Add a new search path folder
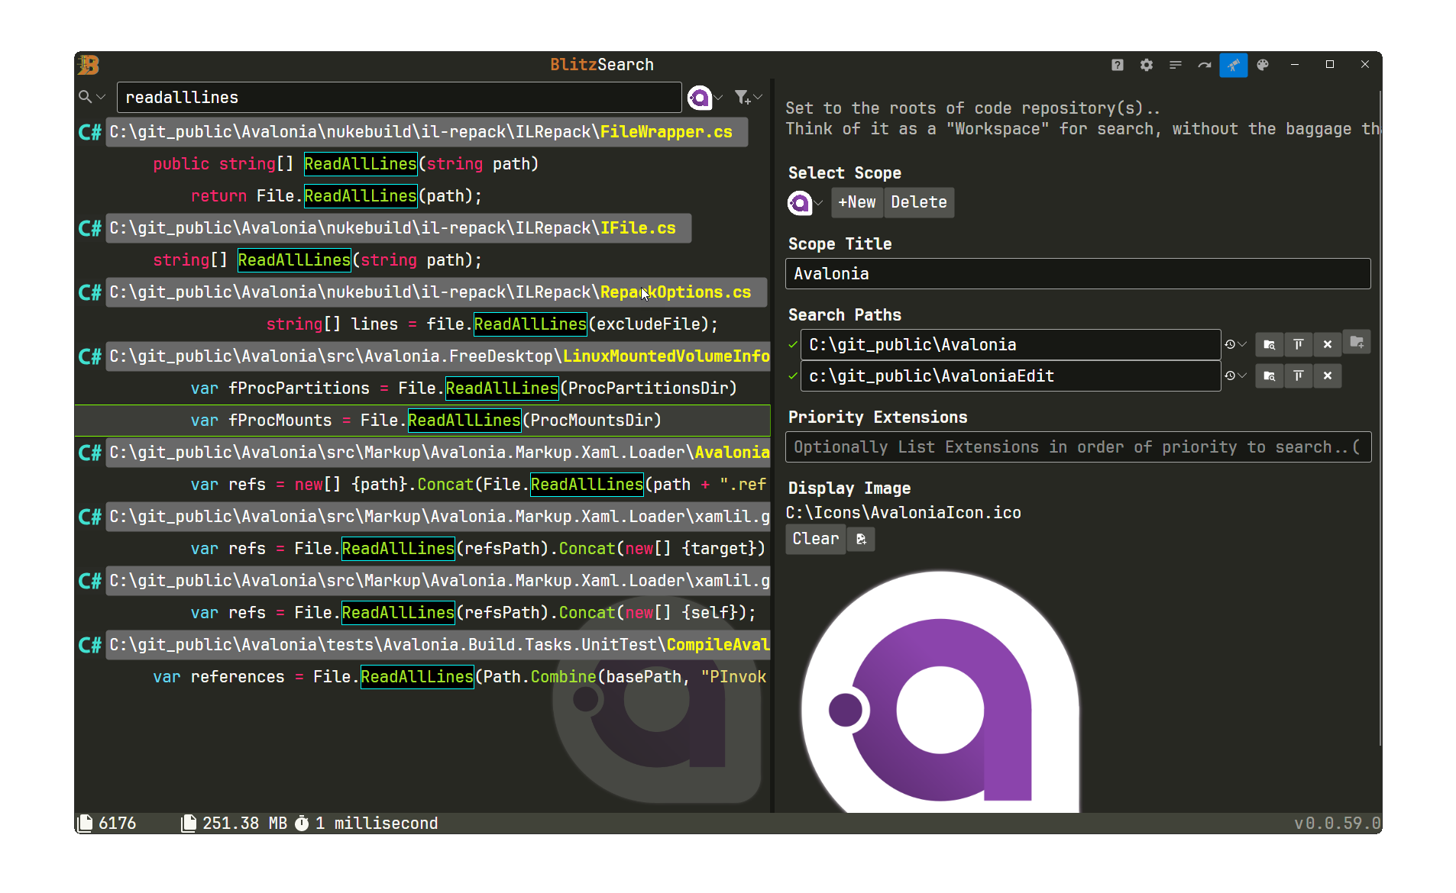The image size is (1456, 893). (x=1357, y=342)
